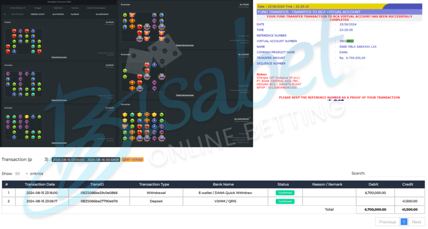Open the Show entries count dropdown

coord(22,174)
